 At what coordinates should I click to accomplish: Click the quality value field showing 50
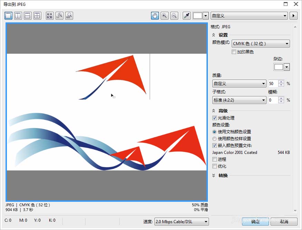pos(273,83)
